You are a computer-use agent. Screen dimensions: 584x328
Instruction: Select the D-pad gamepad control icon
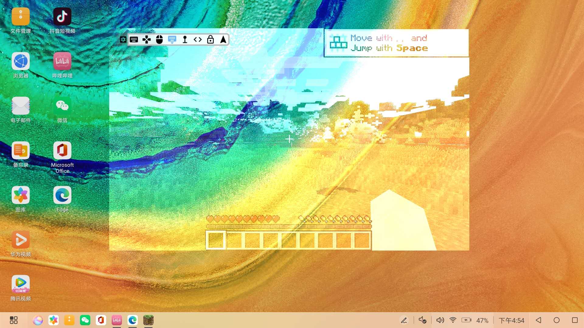click(x=147, y=39)
